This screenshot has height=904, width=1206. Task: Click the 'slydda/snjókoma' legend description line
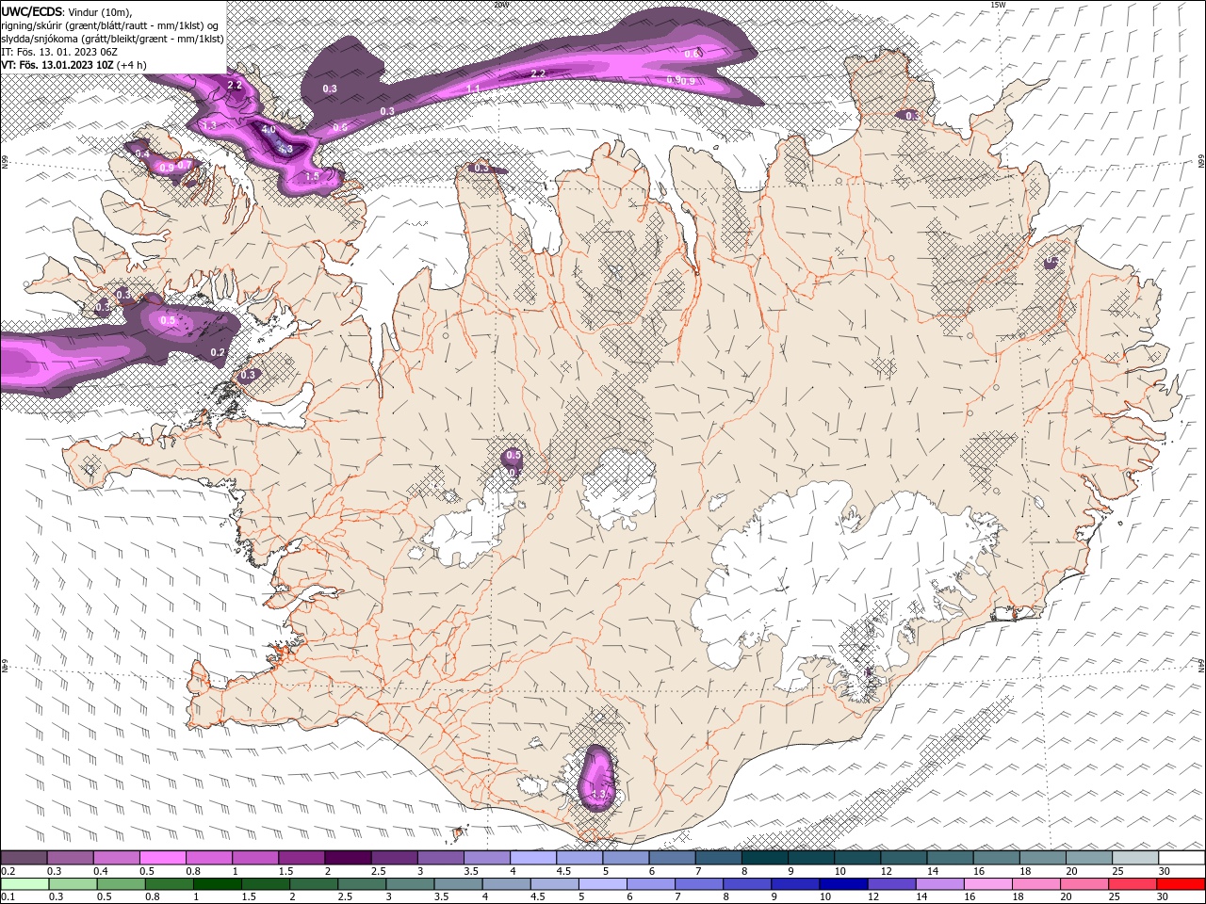pos(112,38)
